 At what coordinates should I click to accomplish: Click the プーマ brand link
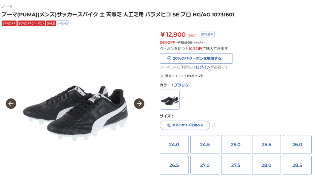[x=7, y=6]
